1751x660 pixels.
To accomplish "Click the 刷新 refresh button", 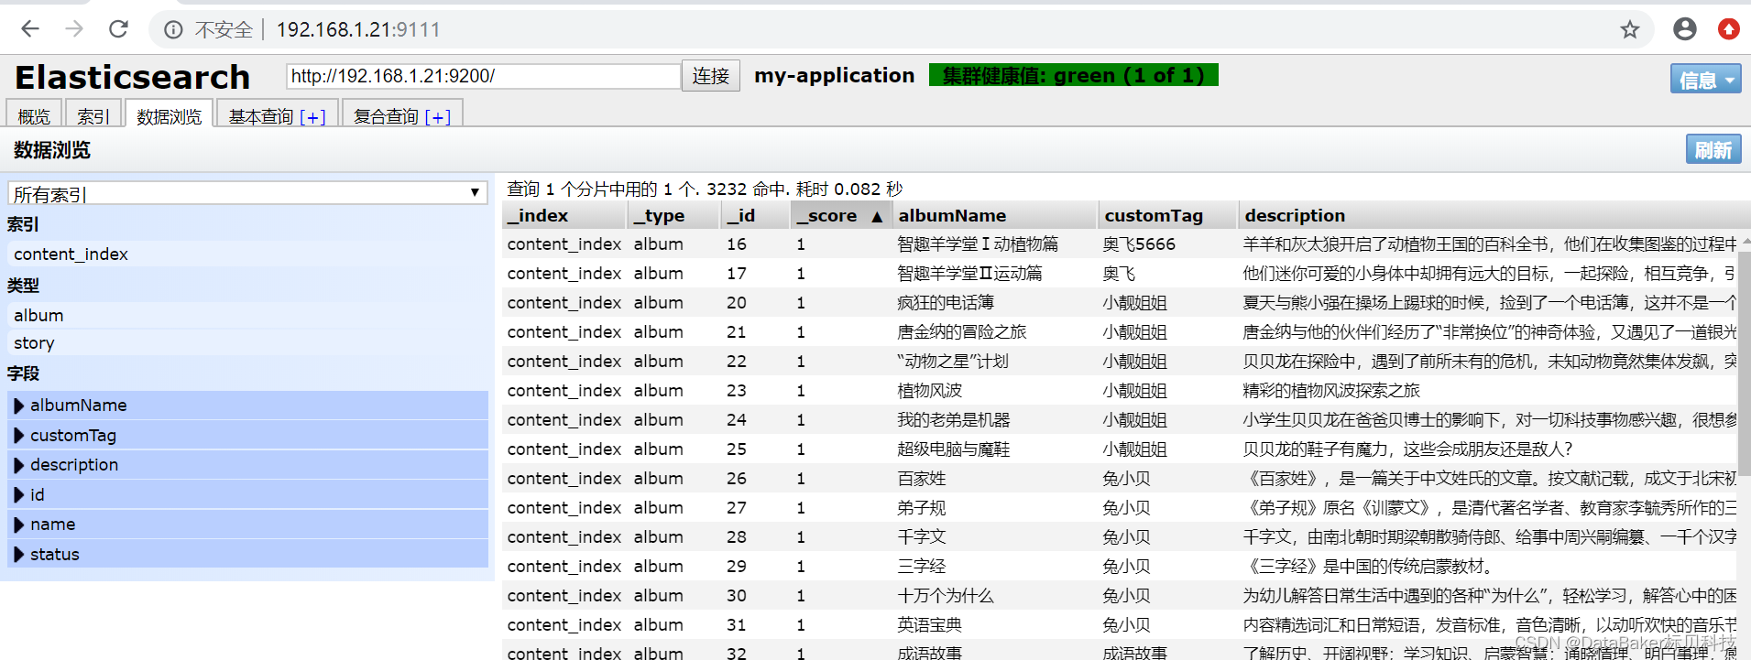I will [1713, 149].
